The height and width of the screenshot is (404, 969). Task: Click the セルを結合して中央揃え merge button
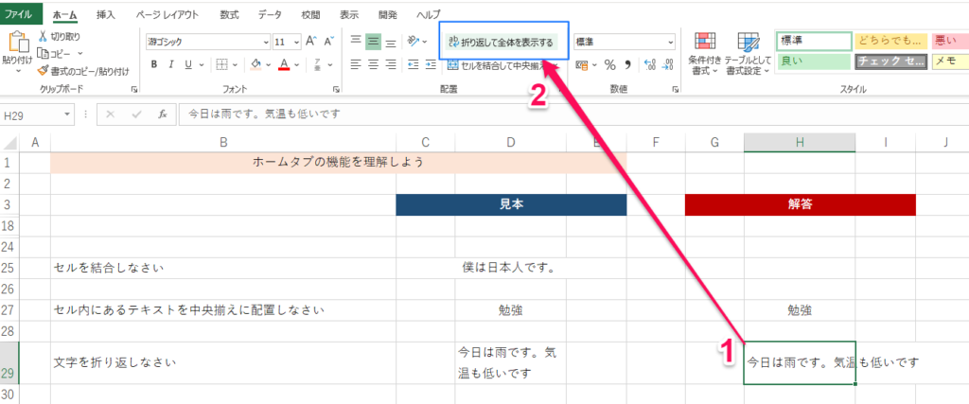pos(502,64)
